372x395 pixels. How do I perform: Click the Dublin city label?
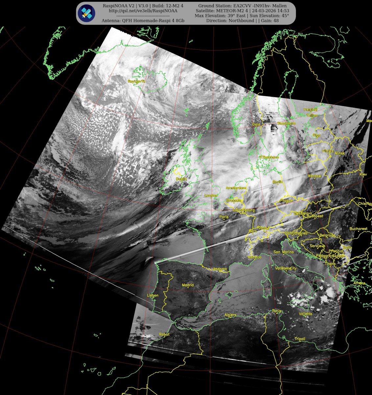181,179
